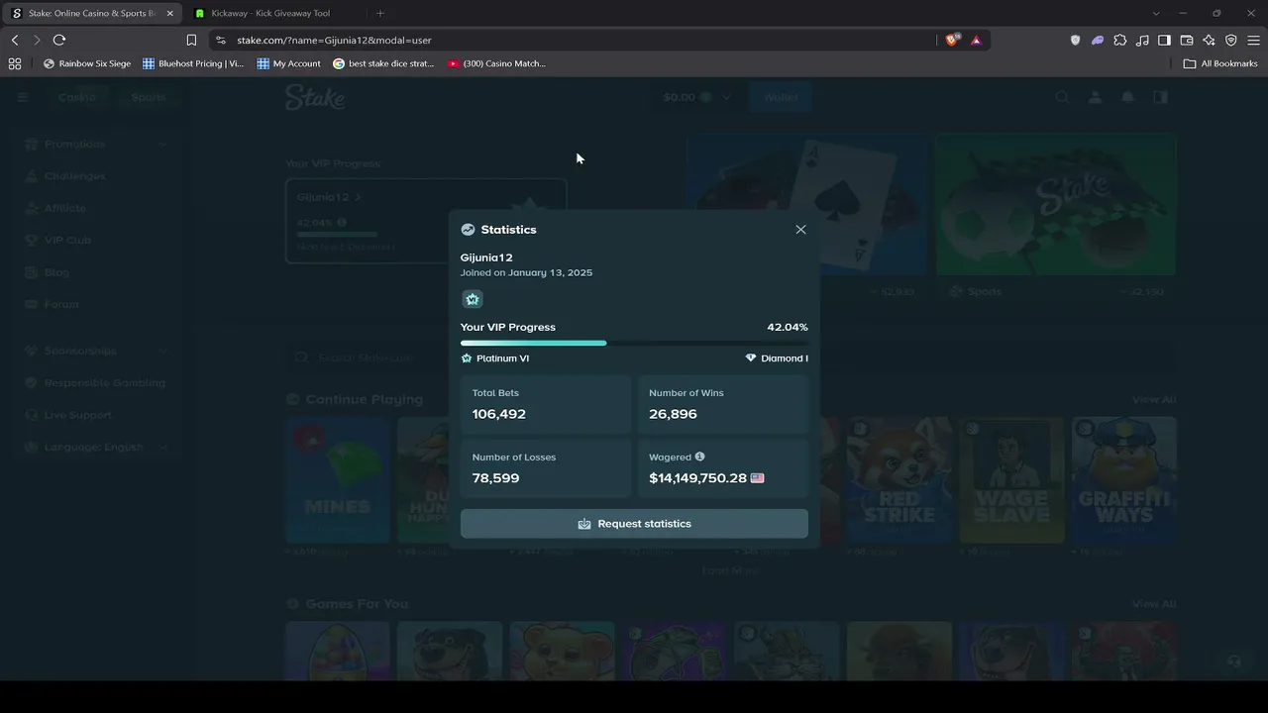Open the best stake dice strat bookmark
The width and height of the screenshot is (1268, 713).
[383, 63]
